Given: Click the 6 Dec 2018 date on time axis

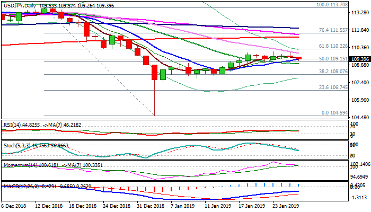Looking at the screenshot, I should (x=14, y=205).
